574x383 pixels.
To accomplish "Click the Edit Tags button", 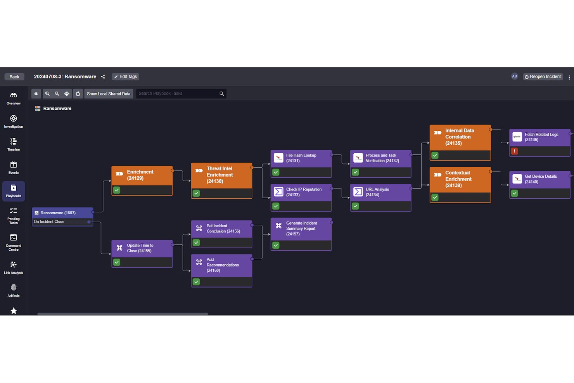I will tap(126, 77).
